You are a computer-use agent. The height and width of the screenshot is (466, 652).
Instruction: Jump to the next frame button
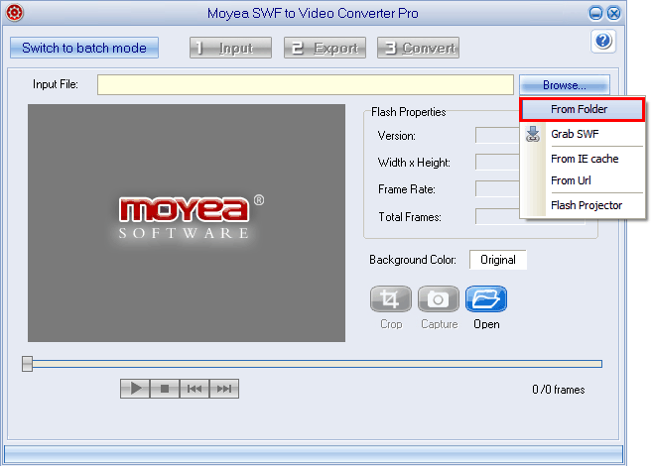pyautogui.click(x=224, y=389)
